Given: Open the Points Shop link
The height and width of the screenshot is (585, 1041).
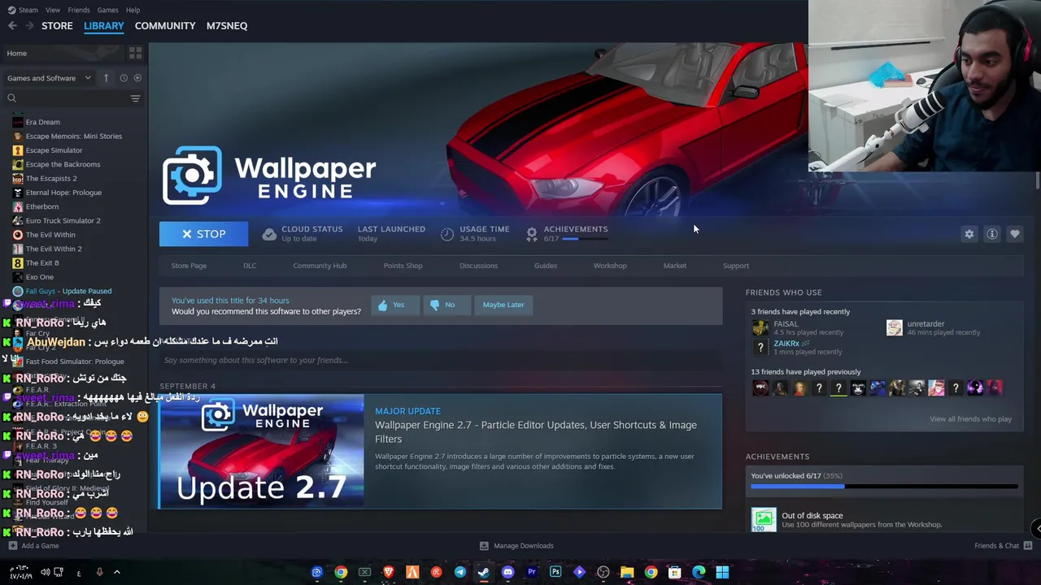Looking at the screenshot, I should 403,266.
